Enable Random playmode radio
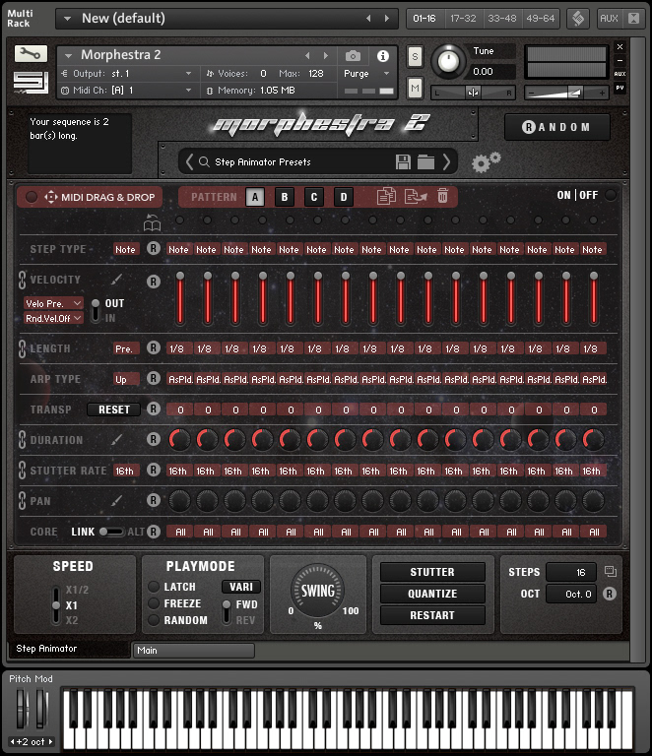This screenshot has width=652, height=756. (x=154, y=620)
